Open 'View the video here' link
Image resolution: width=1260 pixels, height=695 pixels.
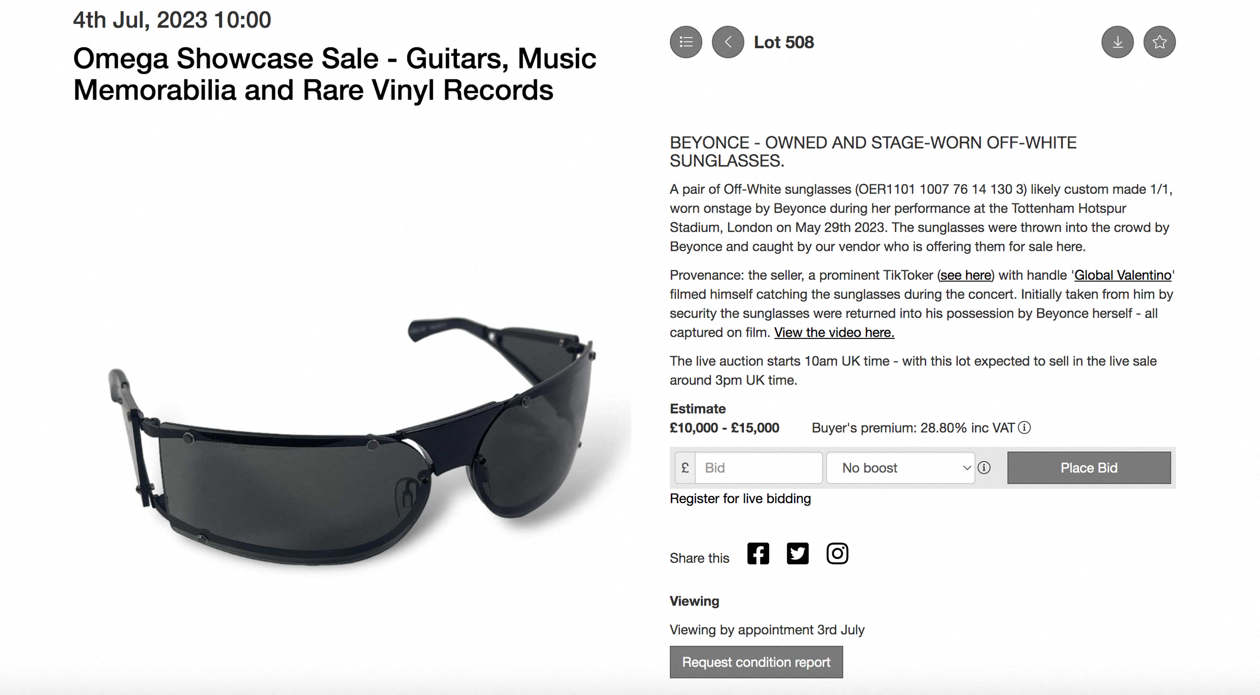(834, 332)
